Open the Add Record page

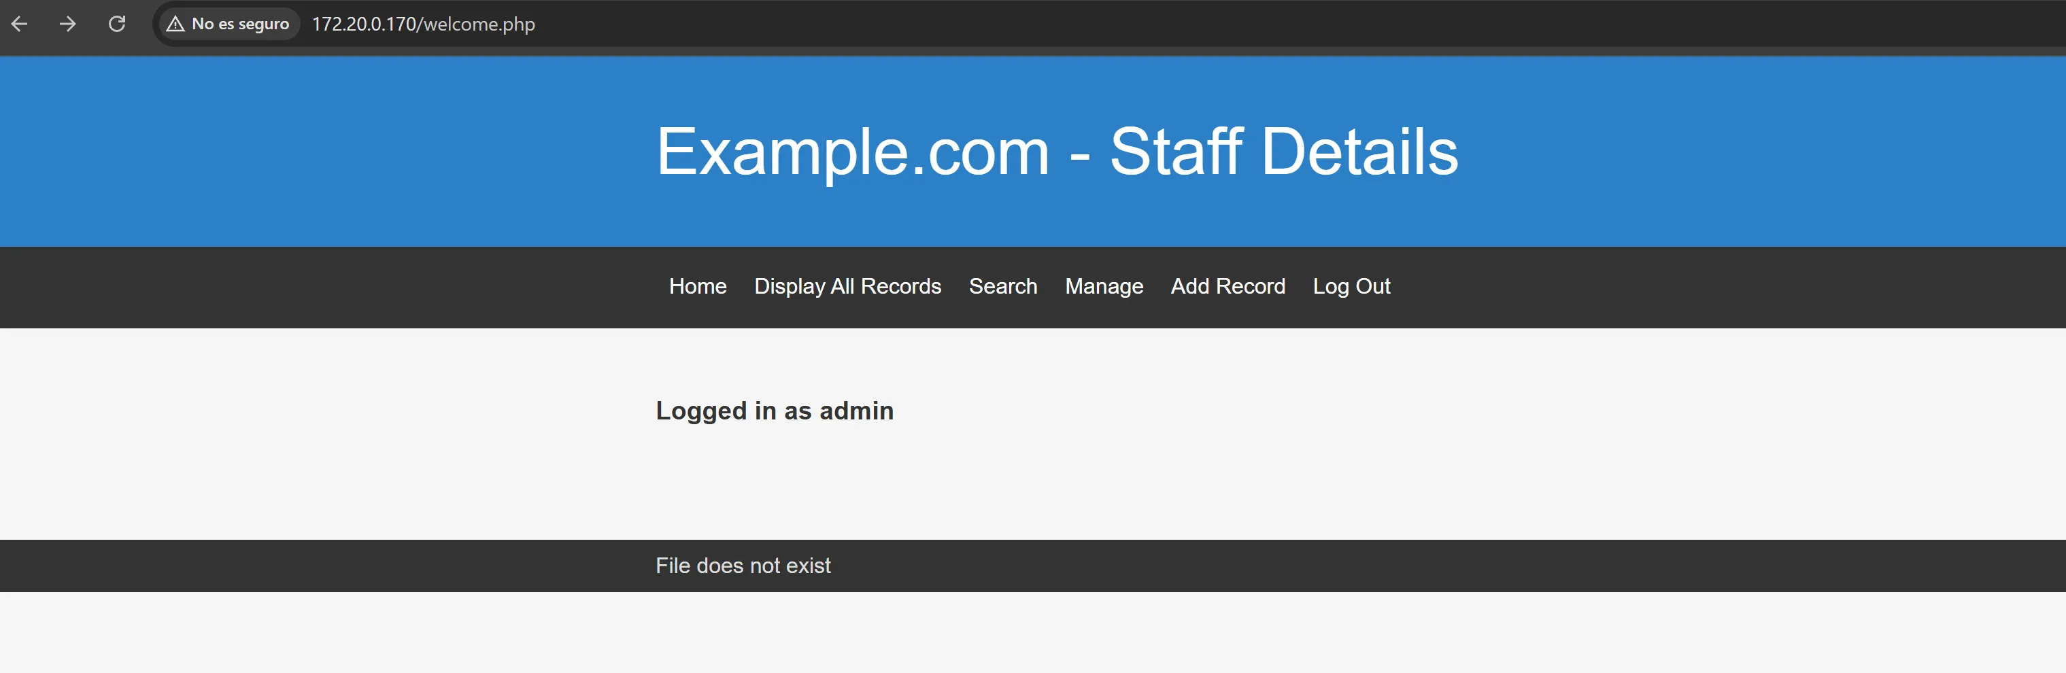click(1227, 286)
